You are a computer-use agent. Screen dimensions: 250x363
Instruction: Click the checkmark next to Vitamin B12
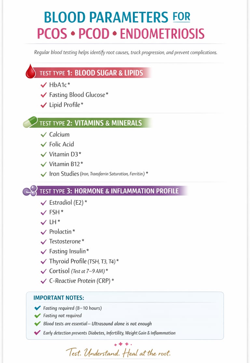pos(43,164)
